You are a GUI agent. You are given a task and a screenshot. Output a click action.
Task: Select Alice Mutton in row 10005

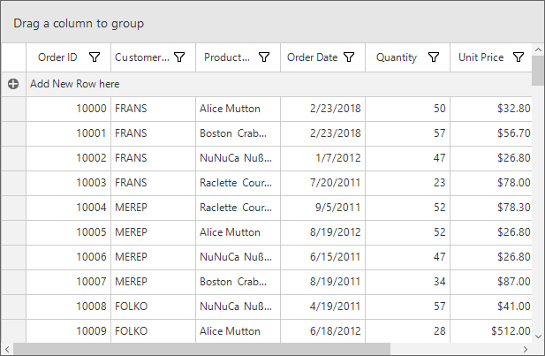pyautogui.click(x=238, y=232)
